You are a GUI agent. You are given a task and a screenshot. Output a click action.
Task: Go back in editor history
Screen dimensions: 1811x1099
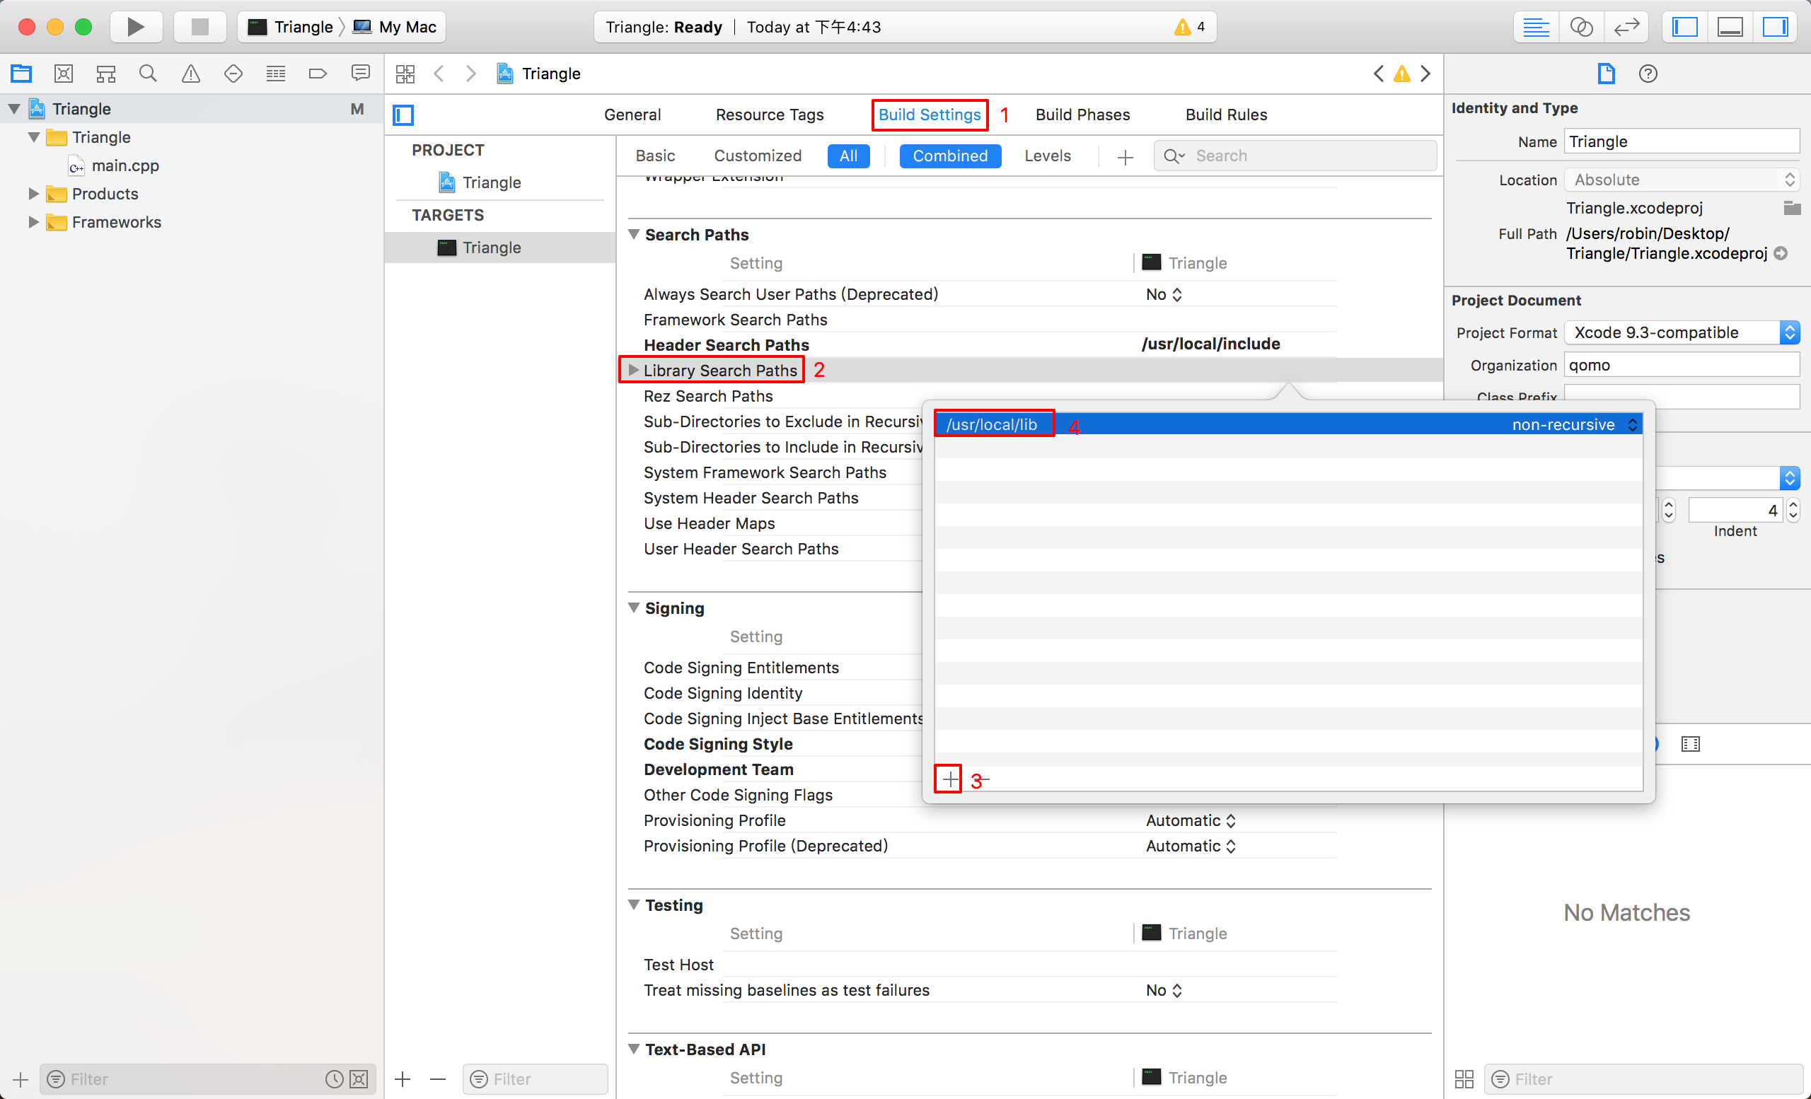(439, 74)
